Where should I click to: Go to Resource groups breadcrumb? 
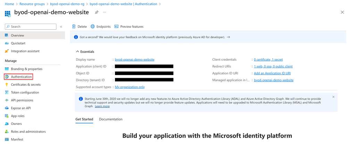click(32, 4)
